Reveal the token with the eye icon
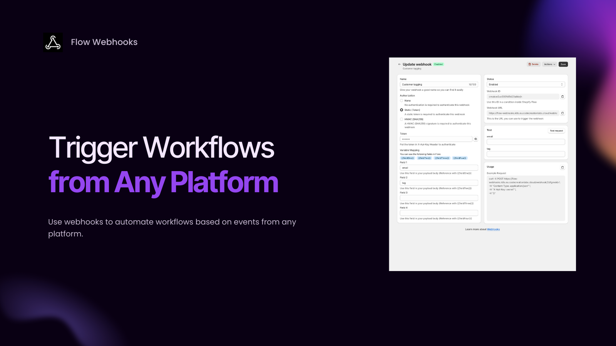Screen dimensions: 616x346 (x=475, y=139)
